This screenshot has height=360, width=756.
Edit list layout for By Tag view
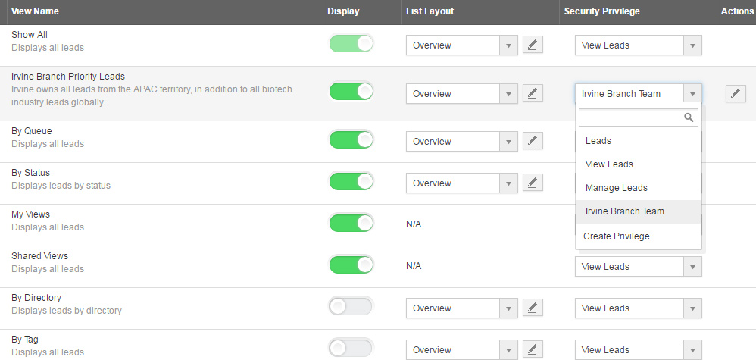pos(533,350)
